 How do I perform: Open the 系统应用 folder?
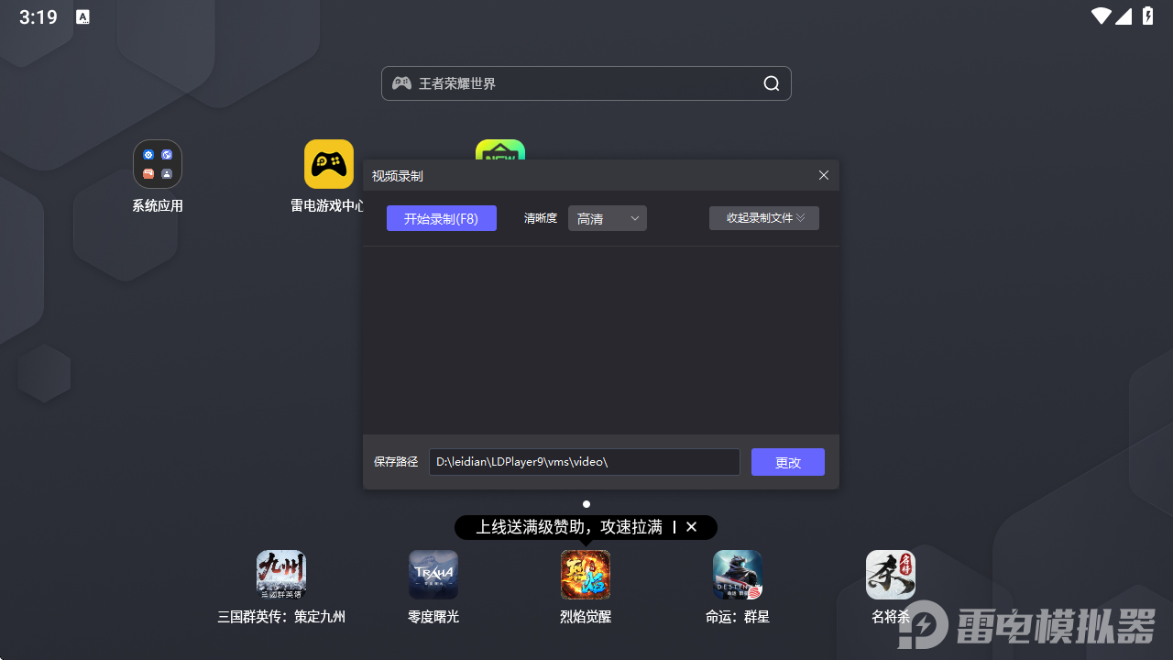click(157, 164)
